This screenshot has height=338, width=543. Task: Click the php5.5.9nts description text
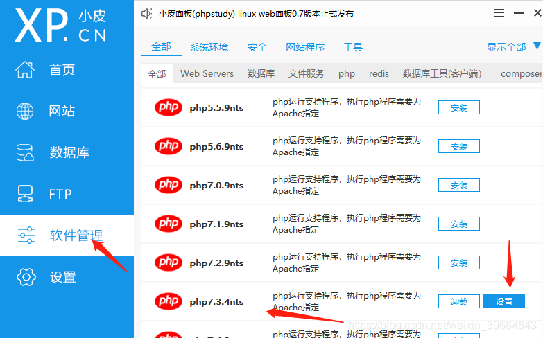click(346, 107)
